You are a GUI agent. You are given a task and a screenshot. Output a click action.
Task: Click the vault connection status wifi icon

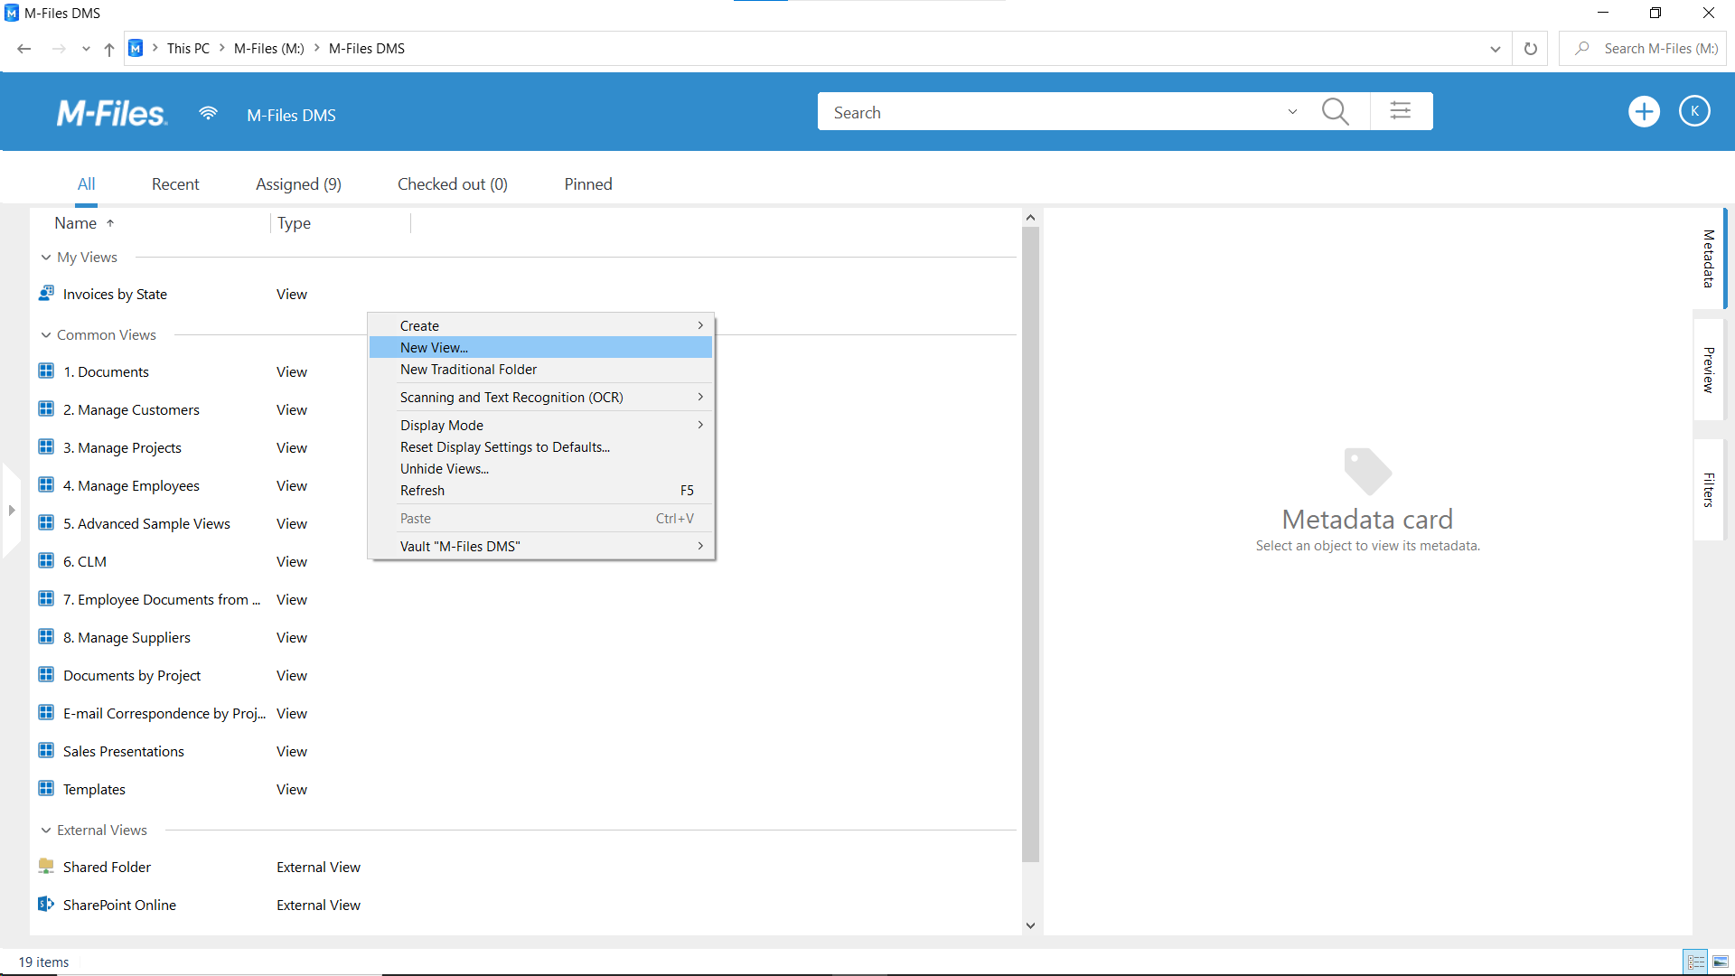coord(208,113)
